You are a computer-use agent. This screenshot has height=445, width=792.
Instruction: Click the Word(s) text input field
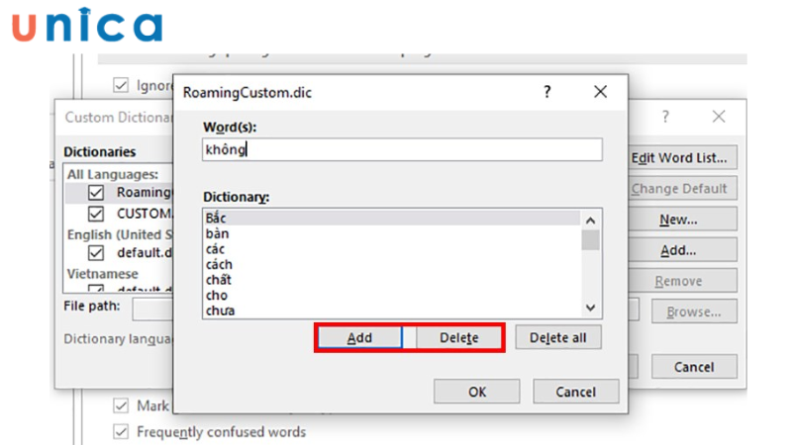point(401,149)
